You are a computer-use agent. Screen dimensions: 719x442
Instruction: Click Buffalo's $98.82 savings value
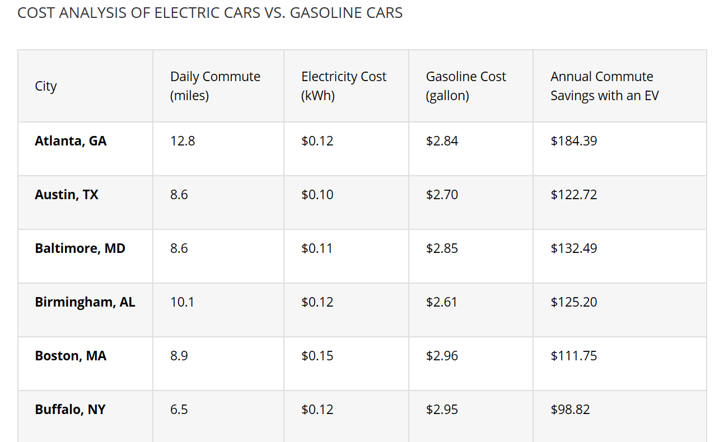coord(570,410)
